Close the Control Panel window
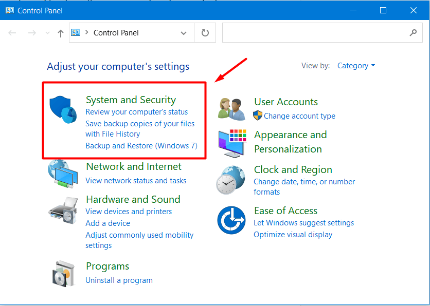 click(x=413, y=10)
